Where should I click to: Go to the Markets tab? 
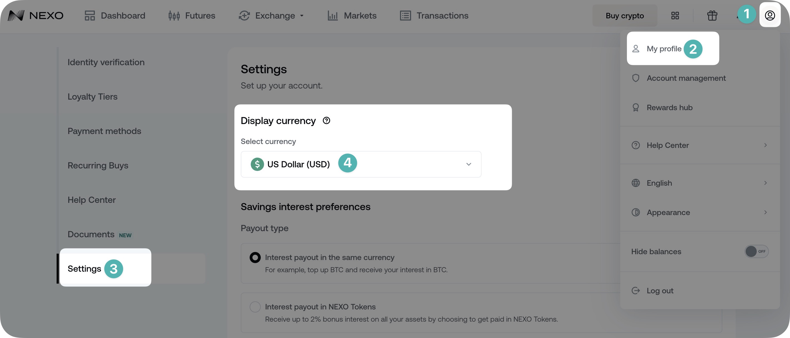[352, 16]
